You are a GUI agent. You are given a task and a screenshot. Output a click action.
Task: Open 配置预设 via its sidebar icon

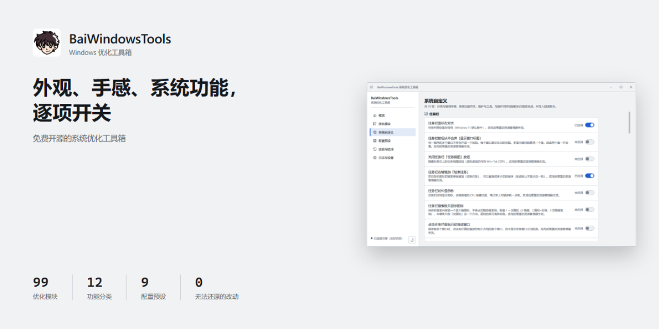pos(375,140)
